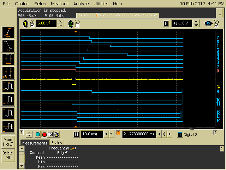Open the E external trigger setup button
The image size is (226, 170).
click(x=166, y=23)
